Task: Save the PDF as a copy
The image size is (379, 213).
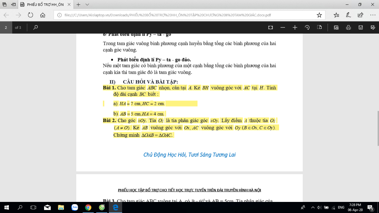Action: 373,27
